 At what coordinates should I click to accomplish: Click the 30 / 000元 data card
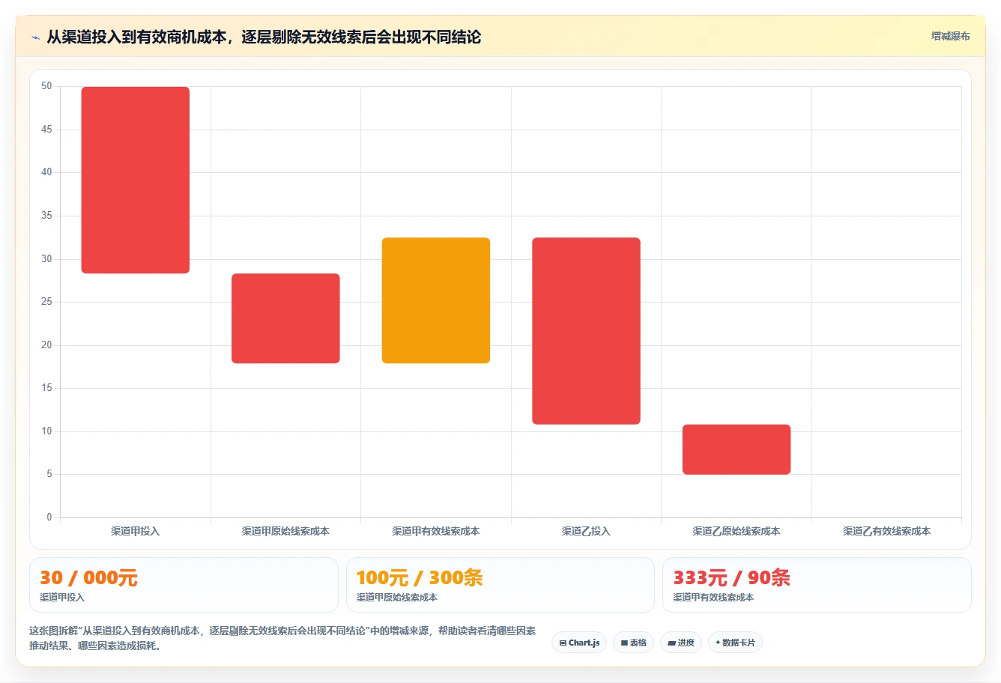point(184,585)
